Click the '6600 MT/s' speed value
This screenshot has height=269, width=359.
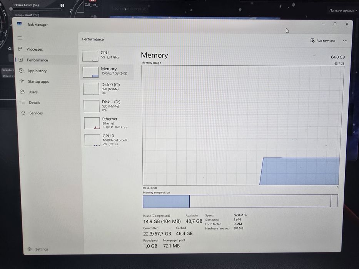240,215
